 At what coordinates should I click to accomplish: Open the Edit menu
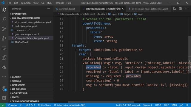(x=16, y=3)
